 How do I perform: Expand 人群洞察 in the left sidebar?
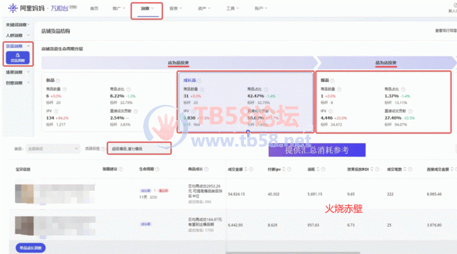coord(17,36)
